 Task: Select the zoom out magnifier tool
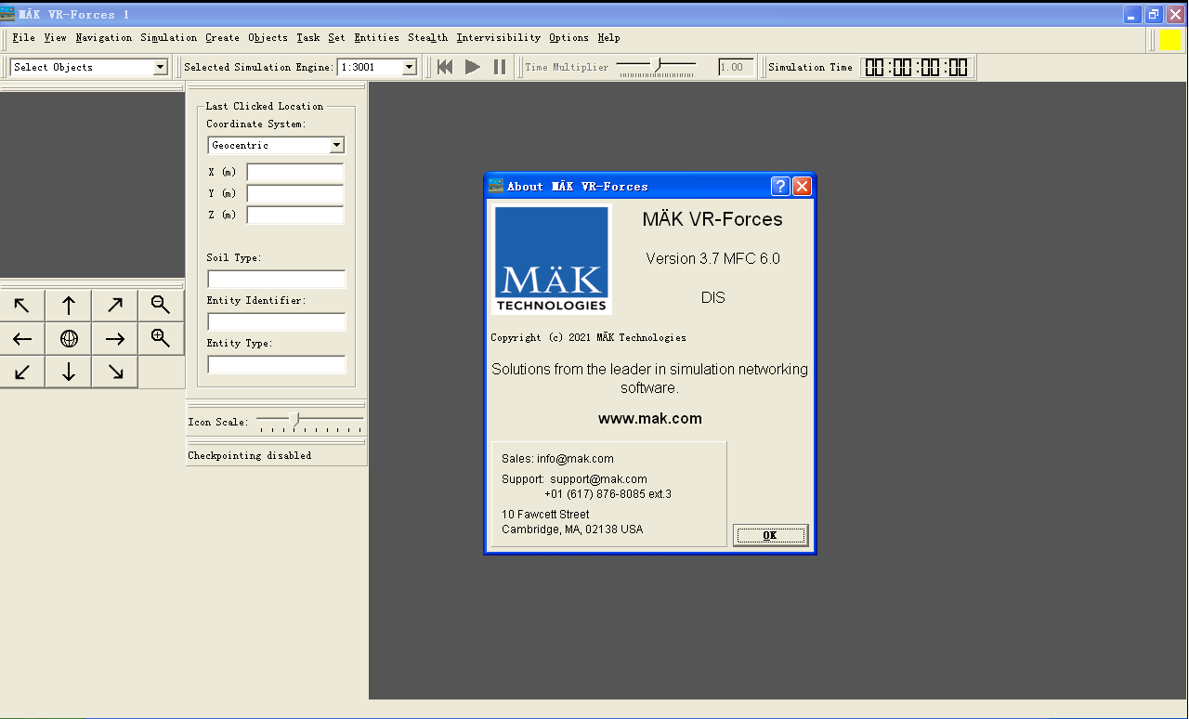[x=161, y=304]
